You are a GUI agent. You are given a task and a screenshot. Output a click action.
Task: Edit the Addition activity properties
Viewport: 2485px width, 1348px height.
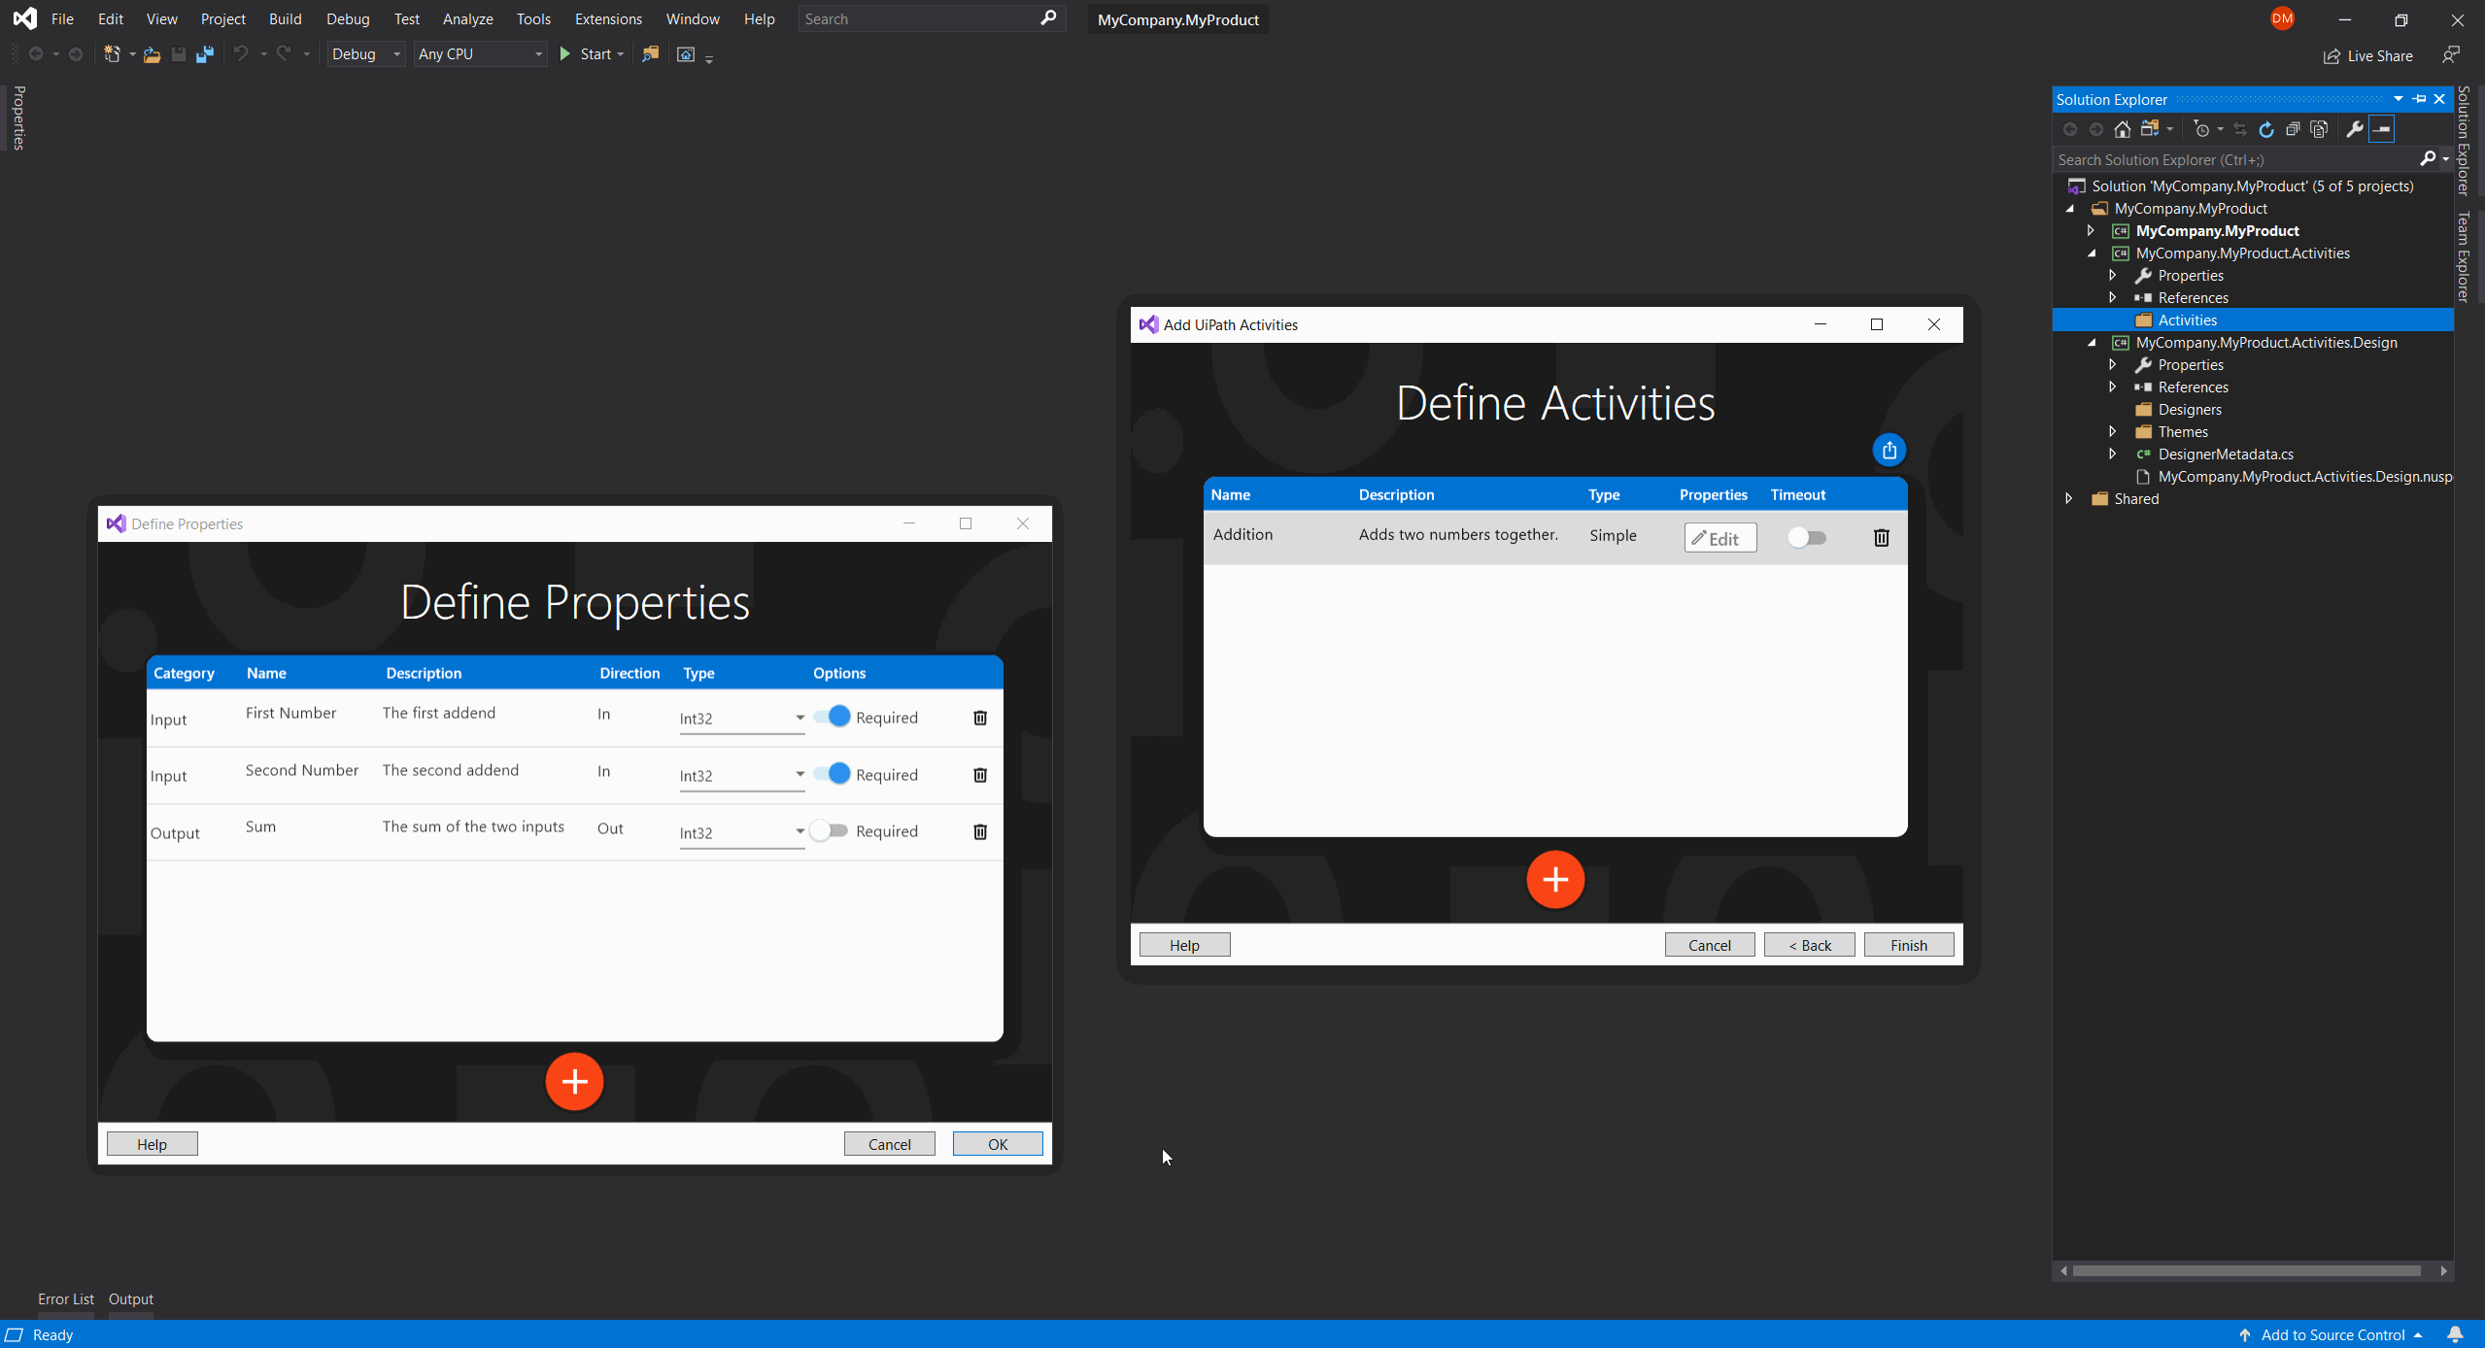point(1719,537)
